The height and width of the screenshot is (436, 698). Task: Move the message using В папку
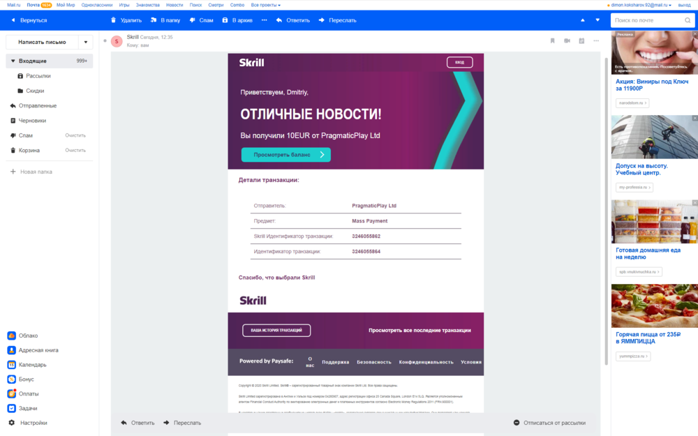[165, 20]
